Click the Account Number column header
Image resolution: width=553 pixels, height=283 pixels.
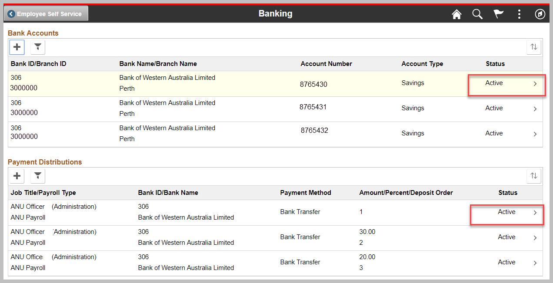[x=326, y=64]
